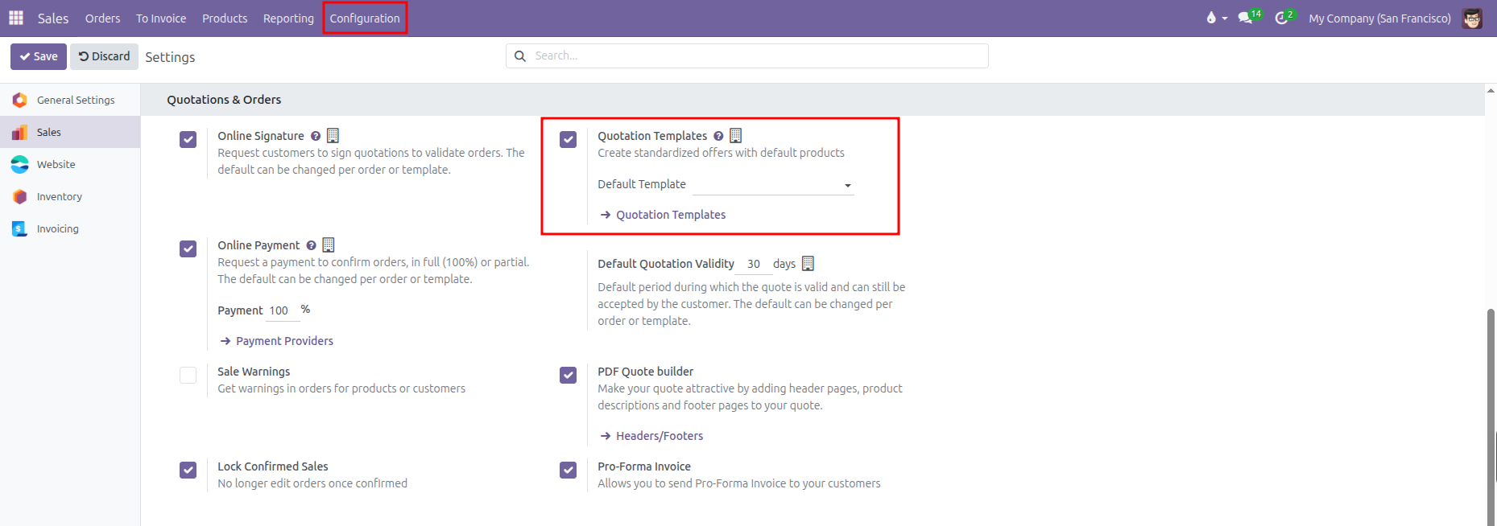Open the My Company (San Francisco) switcher
Image resolution: width=1497 pixels, height=526 pixels.
tap(1379, 18)
